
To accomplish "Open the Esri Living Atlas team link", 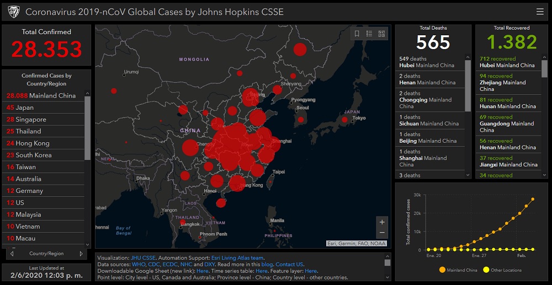I will (x=237, y=257).
